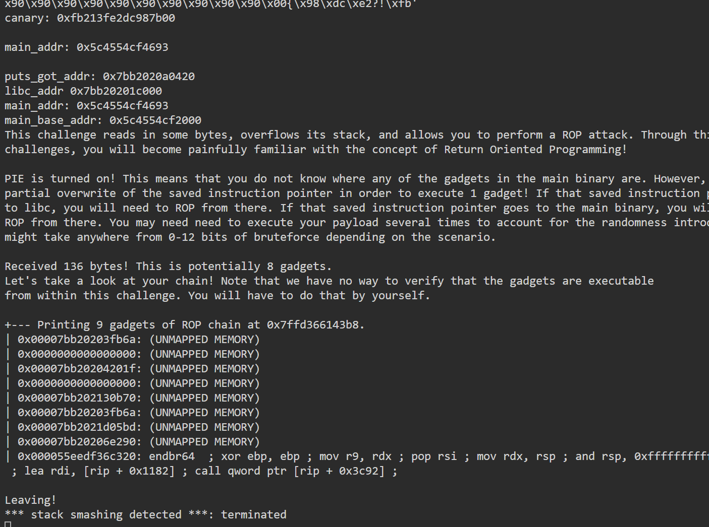Click the first main_addr value 0x5c4554cf4693
This screenshot has height=527, width=709.
123,47
